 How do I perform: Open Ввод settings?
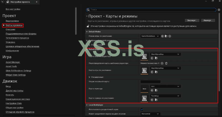coord(8,86)
